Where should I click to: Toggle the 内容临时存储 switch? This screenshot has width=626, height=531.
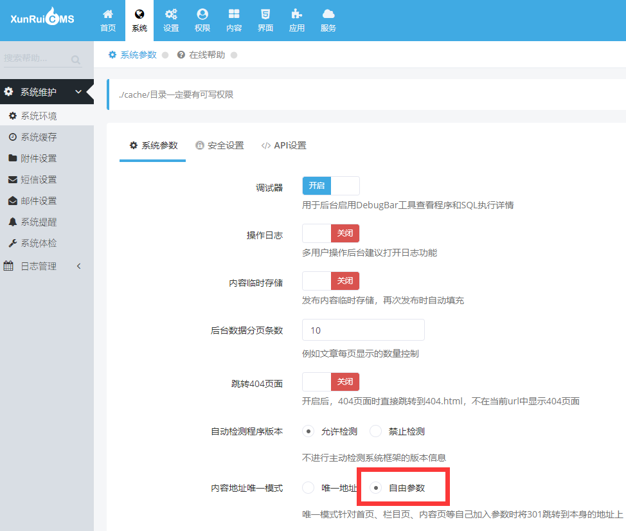point(331,281)
